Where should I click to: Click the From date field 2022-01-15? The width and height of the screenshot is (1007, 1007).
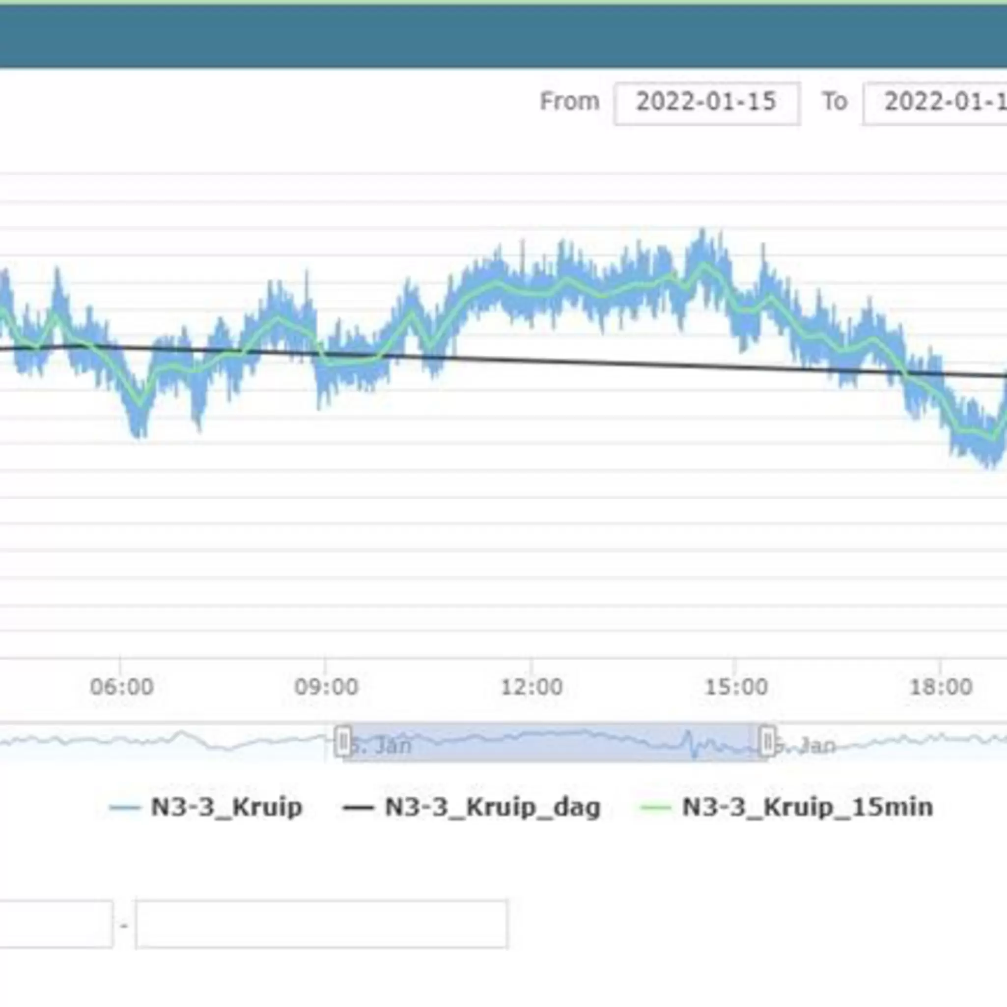coord(707,103)
